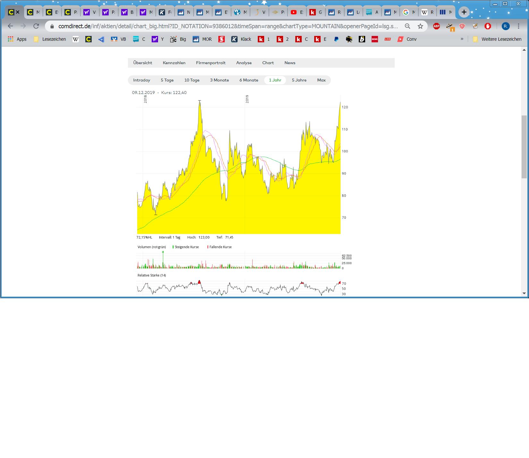
Task: Select the 5 Tage time span
Action: click(167, 80)
